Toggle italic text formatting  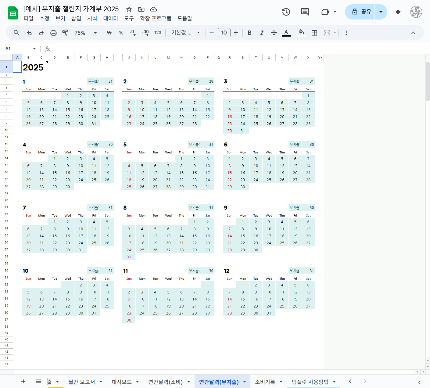point(262,33)
